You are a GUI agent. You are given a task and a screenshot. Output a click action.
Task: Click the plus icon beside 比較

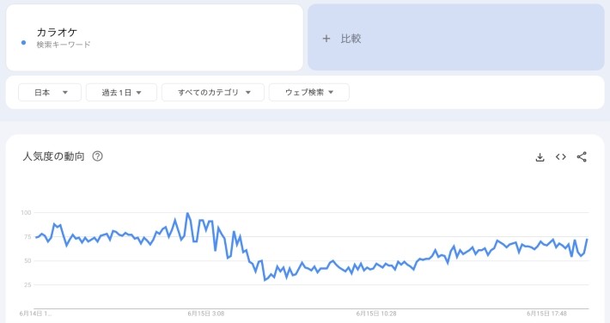pos(326,39)
